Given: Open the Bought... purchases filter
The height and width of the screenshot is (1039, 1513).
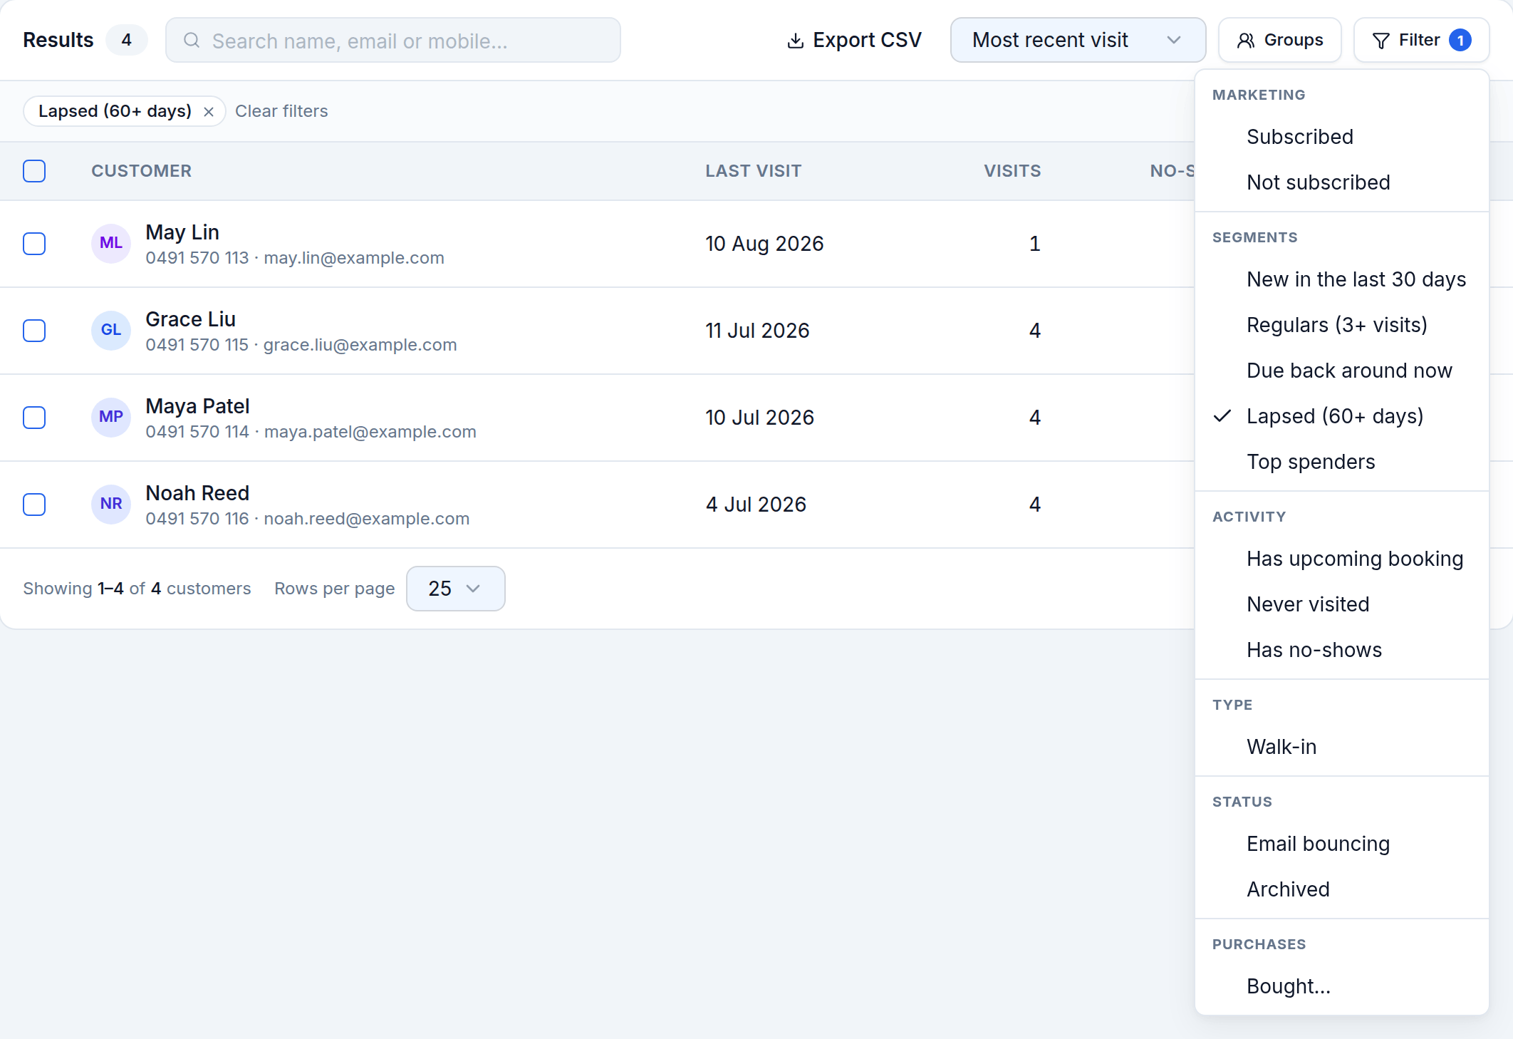Looking at the screenshot, I should pyautogui.click(x=1342, y=986).
